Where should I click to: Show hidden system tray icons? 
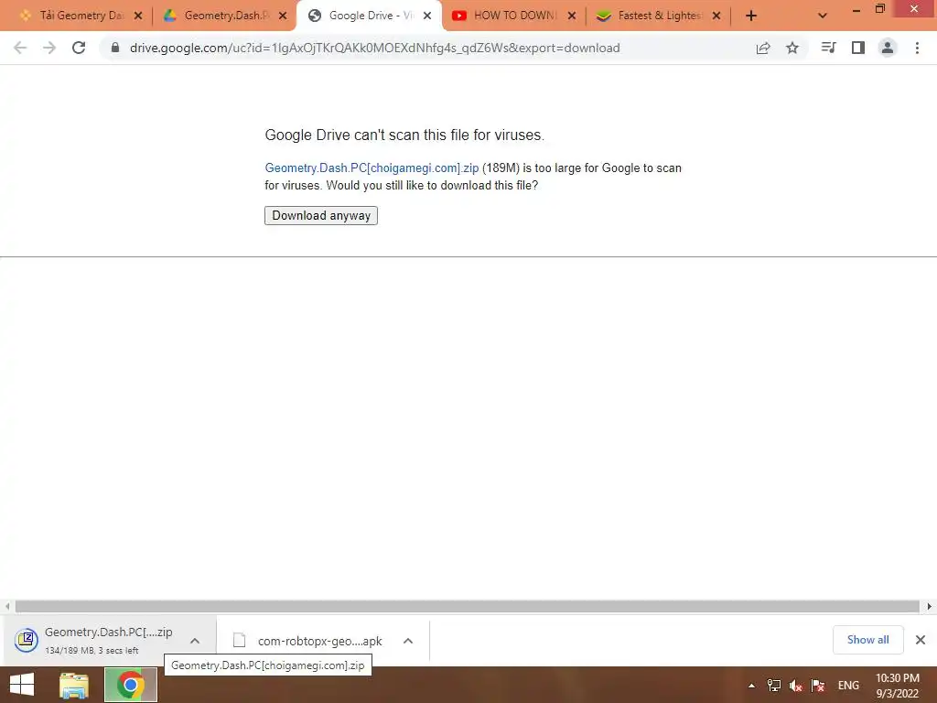click(x=751, y=686)
